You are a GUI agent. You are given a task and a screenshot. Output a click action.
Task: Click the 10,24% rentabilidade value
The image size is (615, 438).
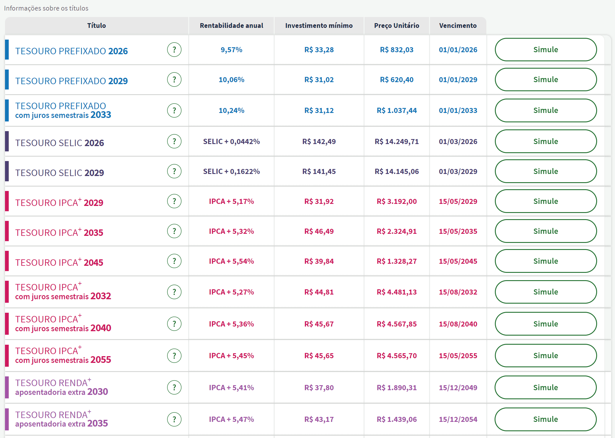(x=231, y=111)
